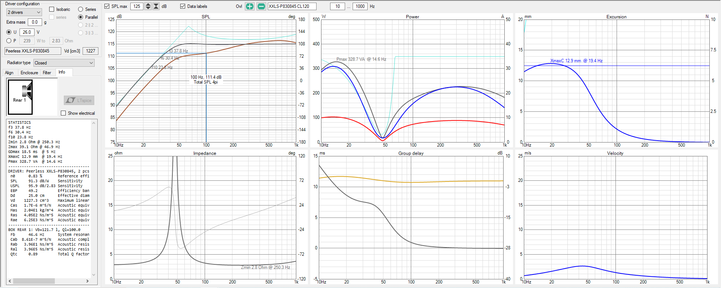The image size is (721, 288).
Task: Click statistics box scroll-down arrow
Action: pos(94,274)
